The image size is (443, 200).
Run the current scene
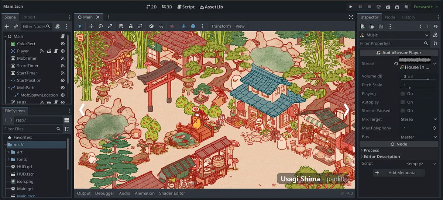(388, 7)
